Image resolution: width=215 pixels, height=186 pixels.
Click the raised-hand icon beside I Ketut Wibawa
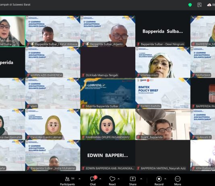(x=33, y=44)
